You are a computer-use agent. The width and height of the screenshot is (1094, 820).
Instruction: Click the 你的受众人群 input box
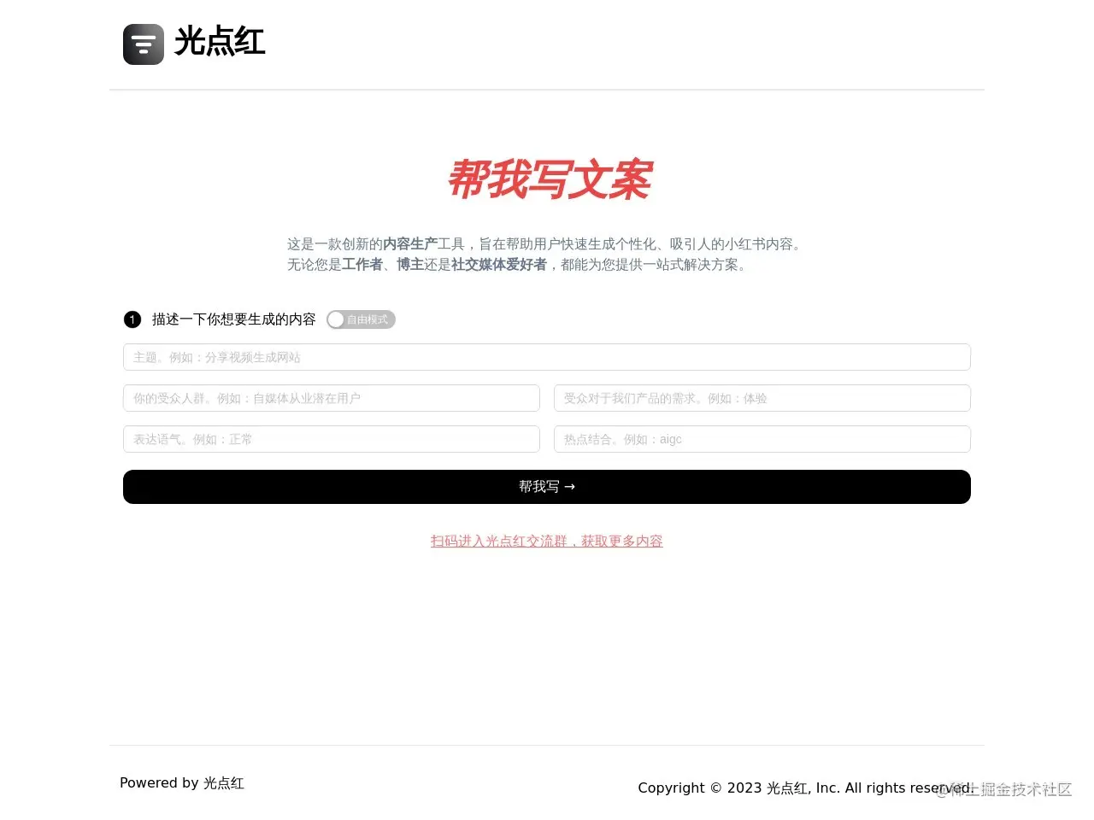tap(331, 397)
